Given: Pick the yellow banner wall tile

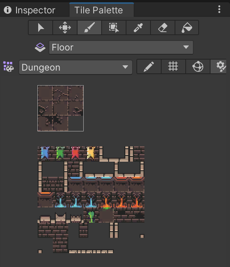Looking at the screenshot, I should pos(91,154).
